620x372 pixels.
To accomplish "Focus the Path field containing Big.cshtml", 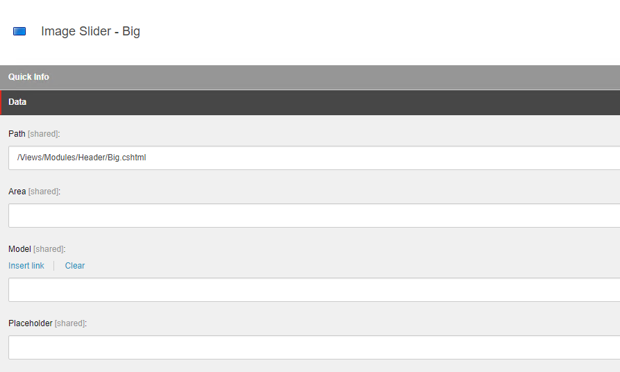I will click(315, 158).
